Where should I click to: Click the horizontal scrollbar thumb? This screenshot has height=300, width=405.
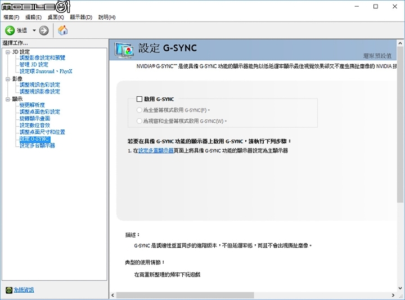[x=185, y=295]
